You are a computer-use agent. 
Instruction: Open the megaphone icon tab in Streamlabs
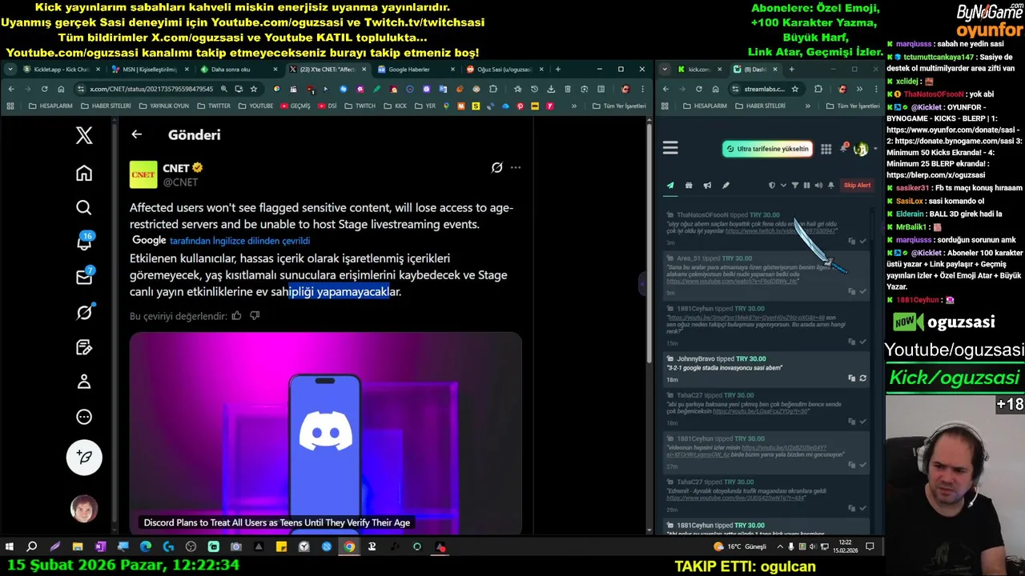pos(707,186)
